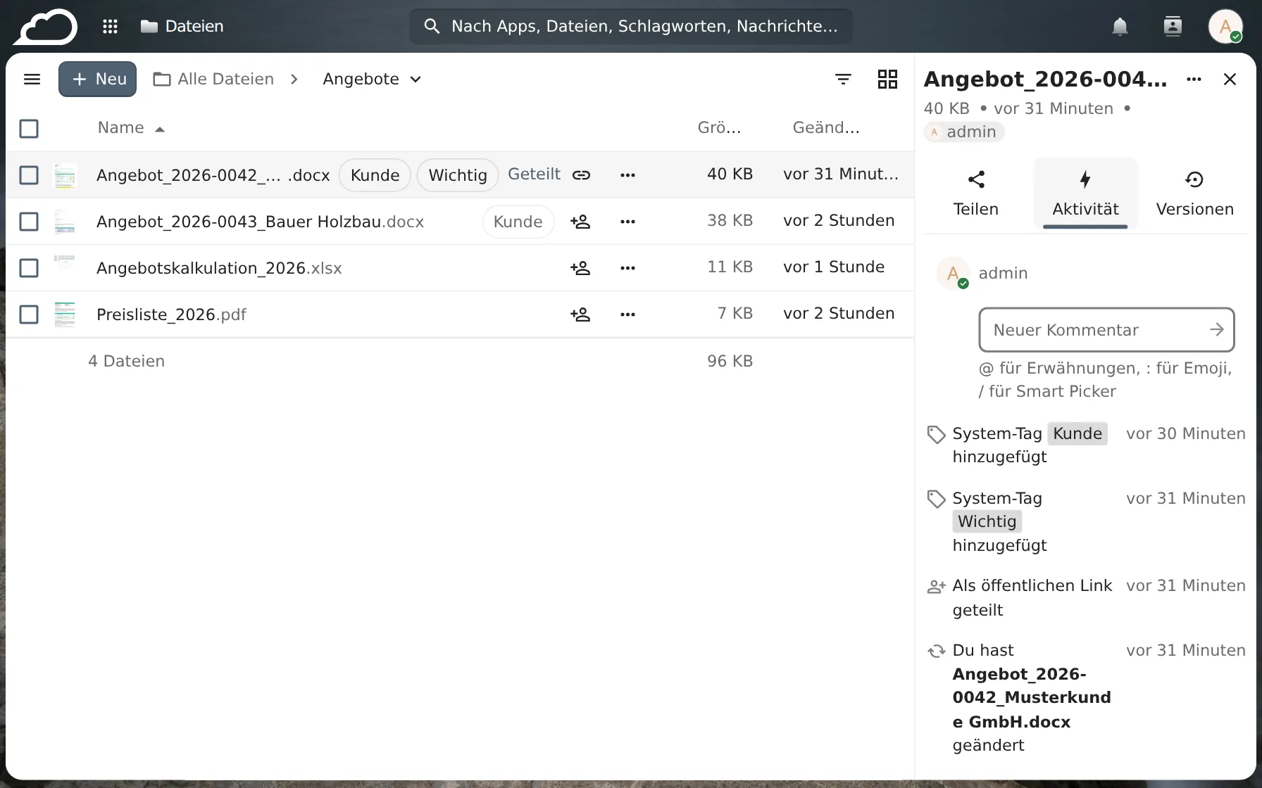Open actions menu for Preisliste_2026.pdf
1262x788 pixels.
click(x=627, y=314)
